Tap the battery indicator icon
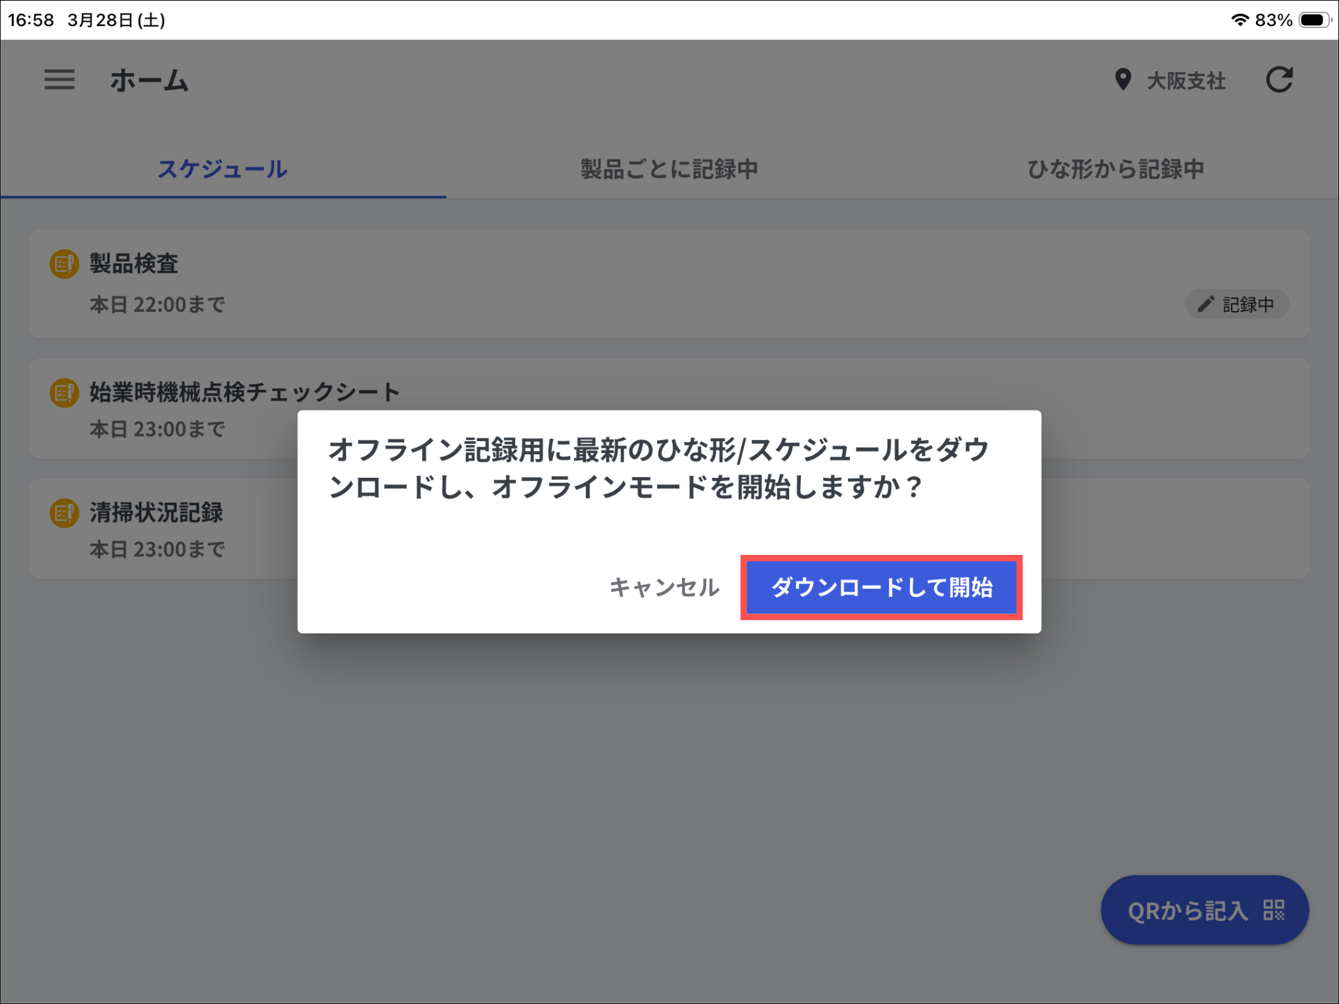The width and height of the screenshot is (1339, 1004). click(x=1314, y=20)
